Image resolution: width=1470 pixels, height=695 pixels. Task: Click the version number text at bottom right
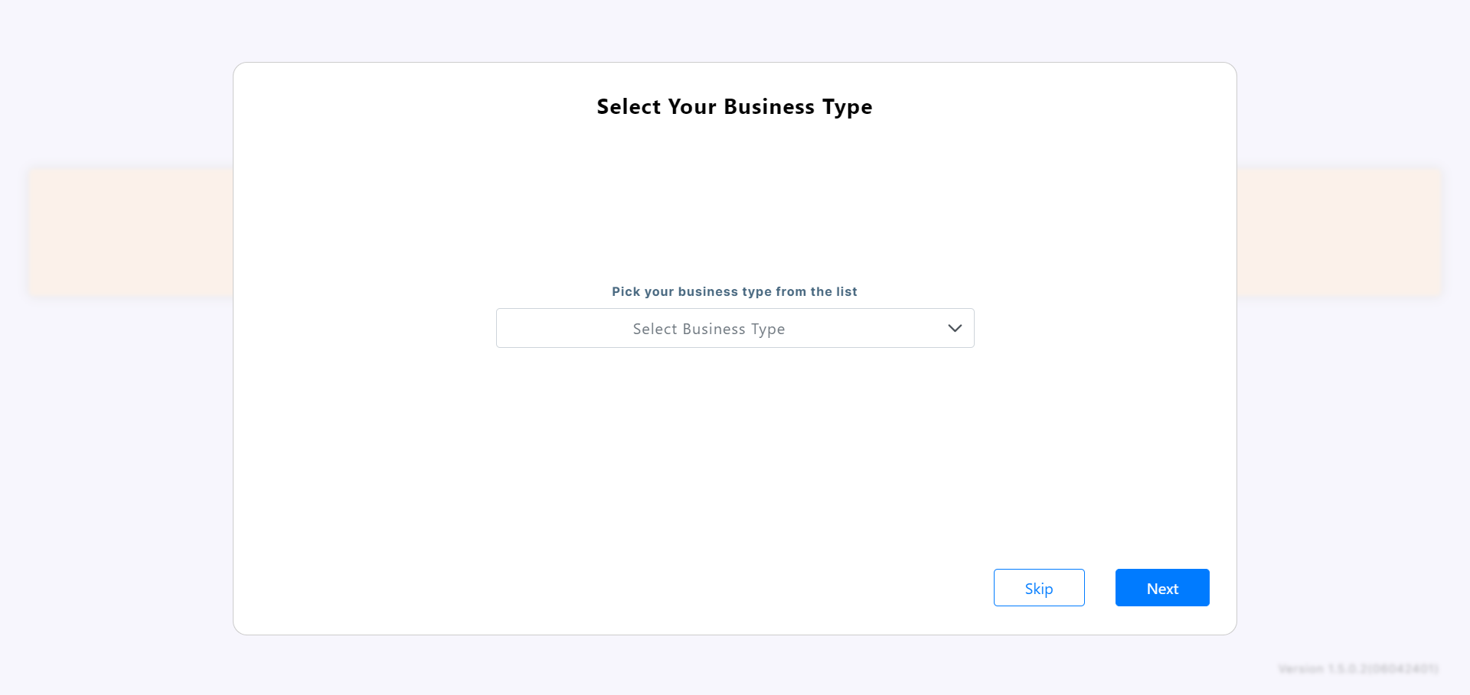tap(1357, 669)
